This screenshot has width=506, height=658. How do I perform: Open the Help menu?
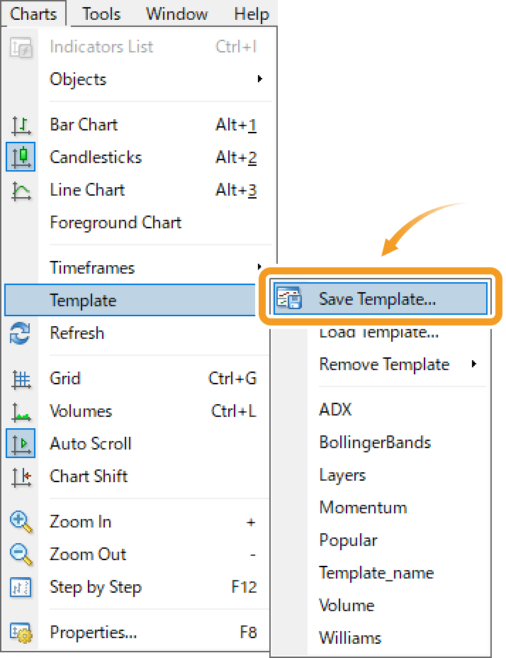pos(252,14)
